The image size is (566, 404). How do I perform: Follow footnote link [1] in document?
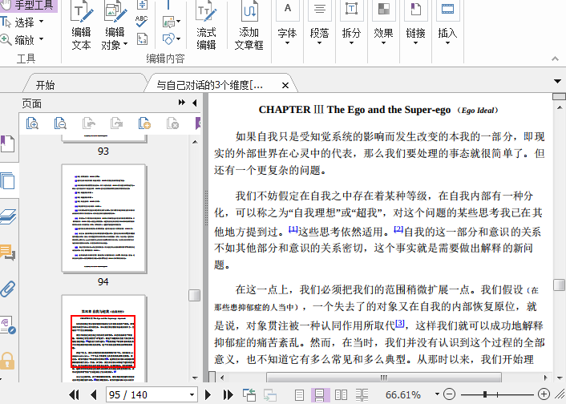click(293, 229)
